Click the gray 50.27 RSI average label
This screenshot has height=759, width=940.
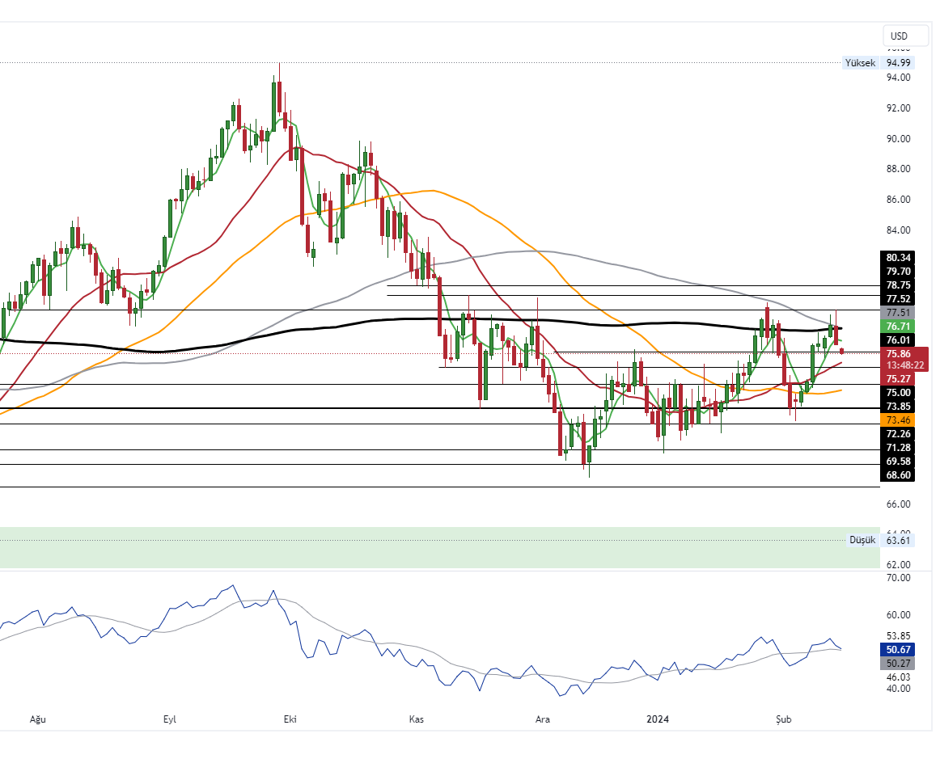click(x=899, y=663)
